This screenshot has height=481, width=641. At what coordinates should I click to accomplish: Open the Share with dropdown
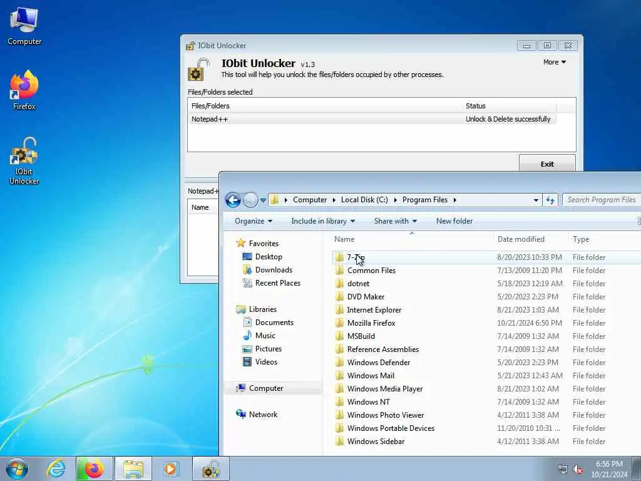pyautogui.click(x=396, y=221)
